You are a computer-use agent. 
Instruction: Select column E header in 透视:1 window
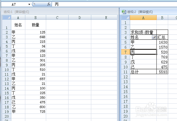point(104,18)
